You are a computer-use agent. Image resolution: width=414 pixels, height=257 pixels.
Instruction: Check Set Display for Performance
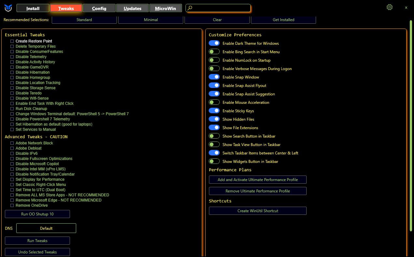(x=12, y=179)
